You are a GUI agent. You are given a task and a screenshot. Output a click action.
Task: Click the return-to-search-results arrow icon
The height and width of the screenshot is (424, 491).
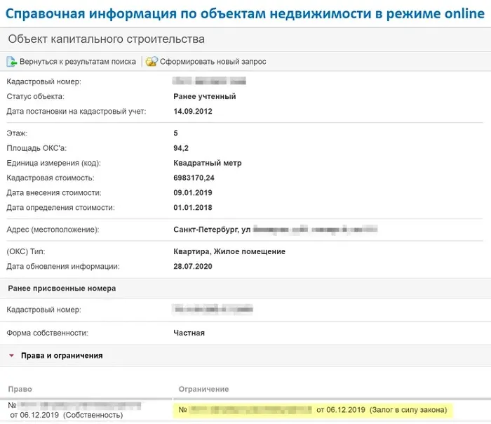pyautogui.click(x=12, y=61)
